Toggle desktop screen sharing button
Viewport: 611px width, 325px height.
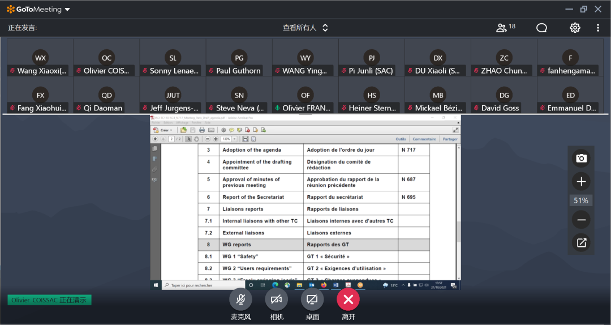(x=312, y=299)
